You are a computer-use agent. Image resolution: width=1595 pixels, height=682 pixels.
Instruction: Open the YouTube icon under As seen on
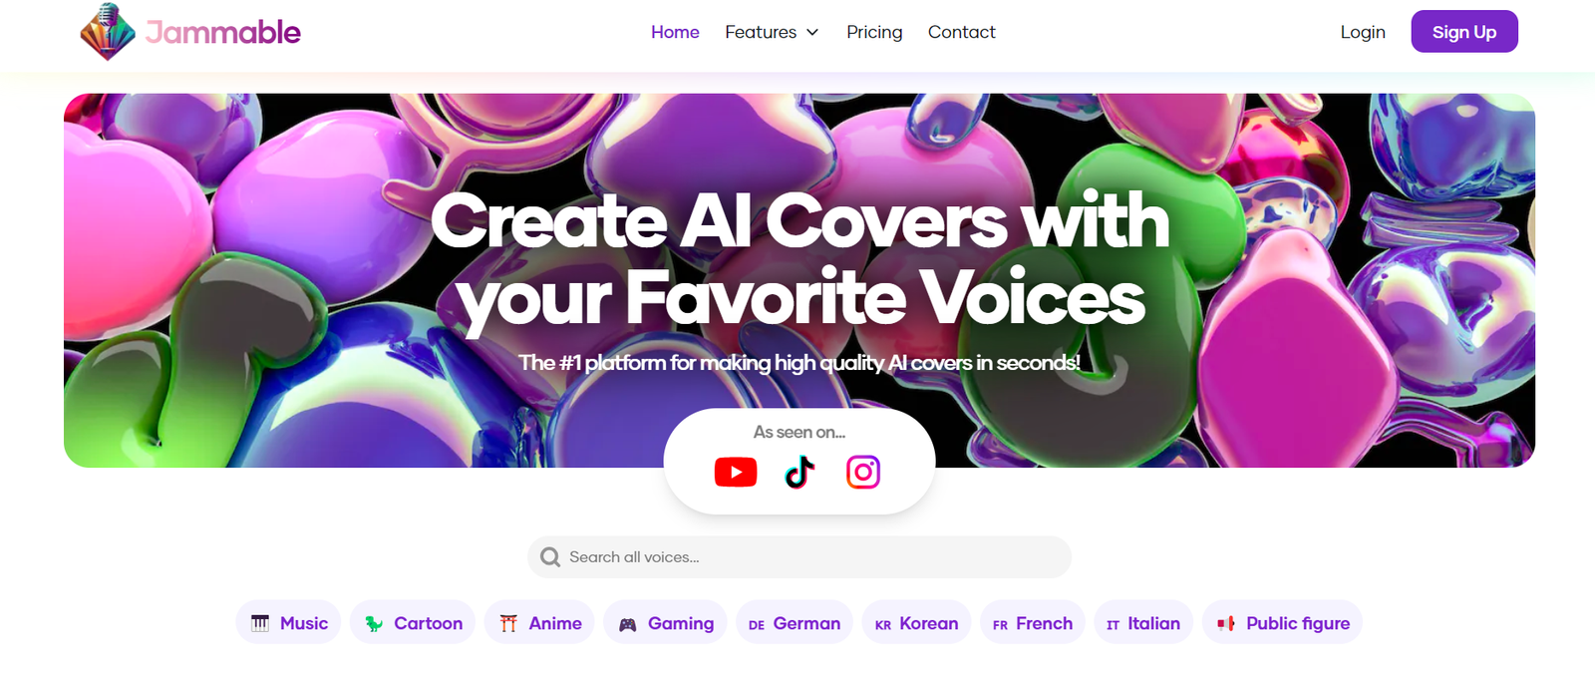pos(736,472)
